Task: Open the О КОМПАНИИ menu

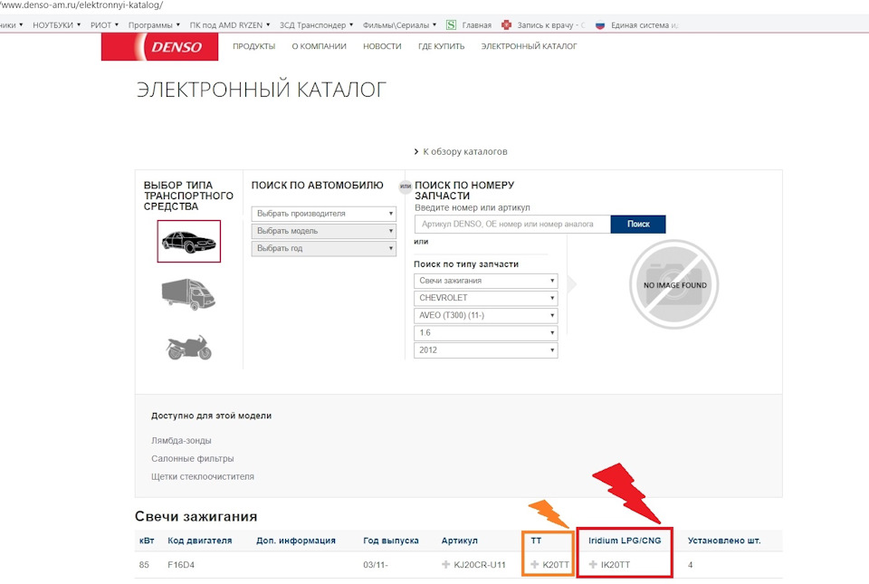Action: point(320,46)
